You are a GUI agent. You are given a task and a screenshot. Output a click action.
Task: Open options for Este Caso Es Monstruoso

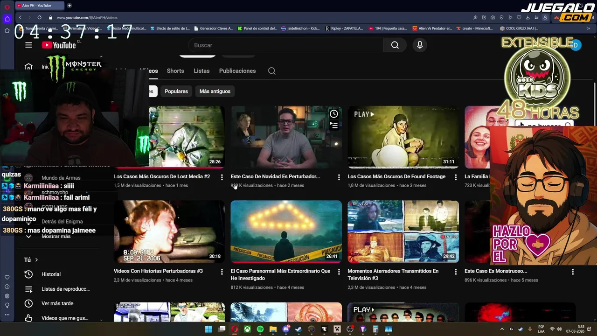[x=573, y=272]
